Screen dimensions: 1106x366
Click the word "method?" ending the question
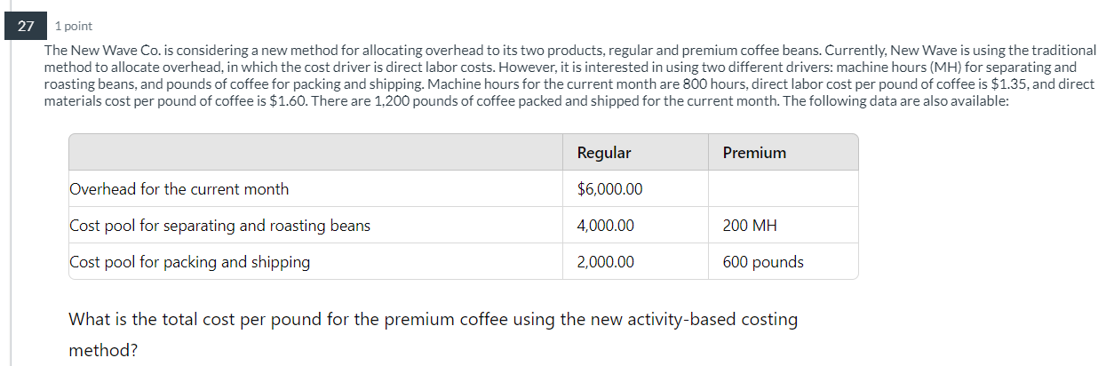tap(103, 351)
